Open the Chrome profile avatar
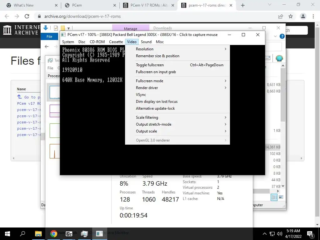The height and width of the screenshot is (240, 320). (x=303, y=16)
